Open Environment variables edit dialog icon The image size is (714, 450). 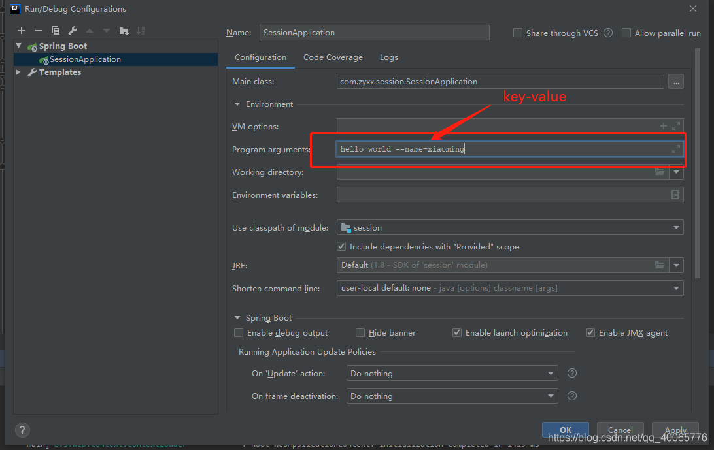click(x=675, y=195)
